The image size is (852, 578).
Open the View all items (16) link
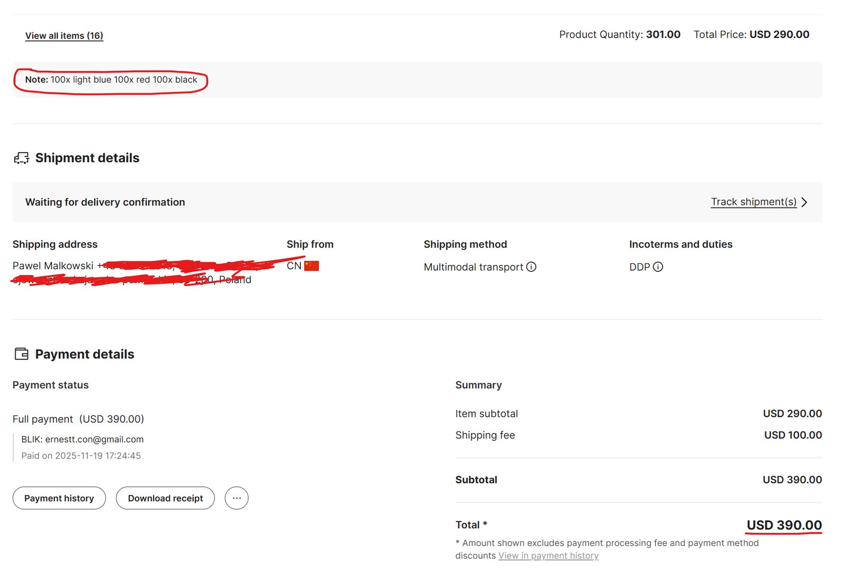[x=64, y=36]
